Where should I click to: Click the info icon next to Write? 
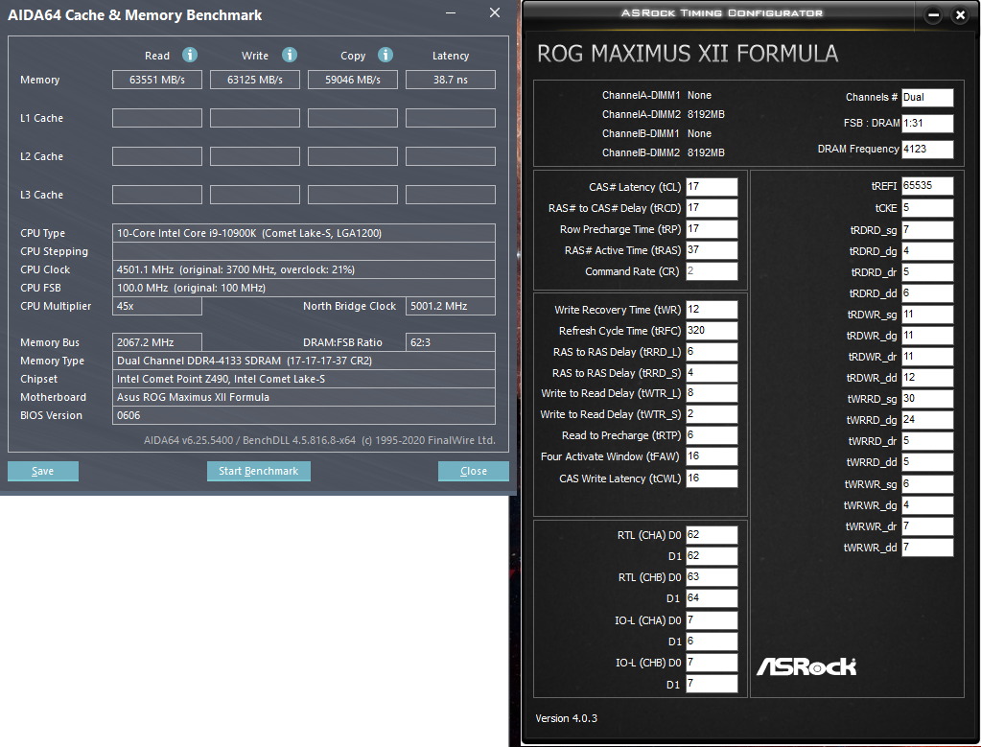tap(289, 56)
